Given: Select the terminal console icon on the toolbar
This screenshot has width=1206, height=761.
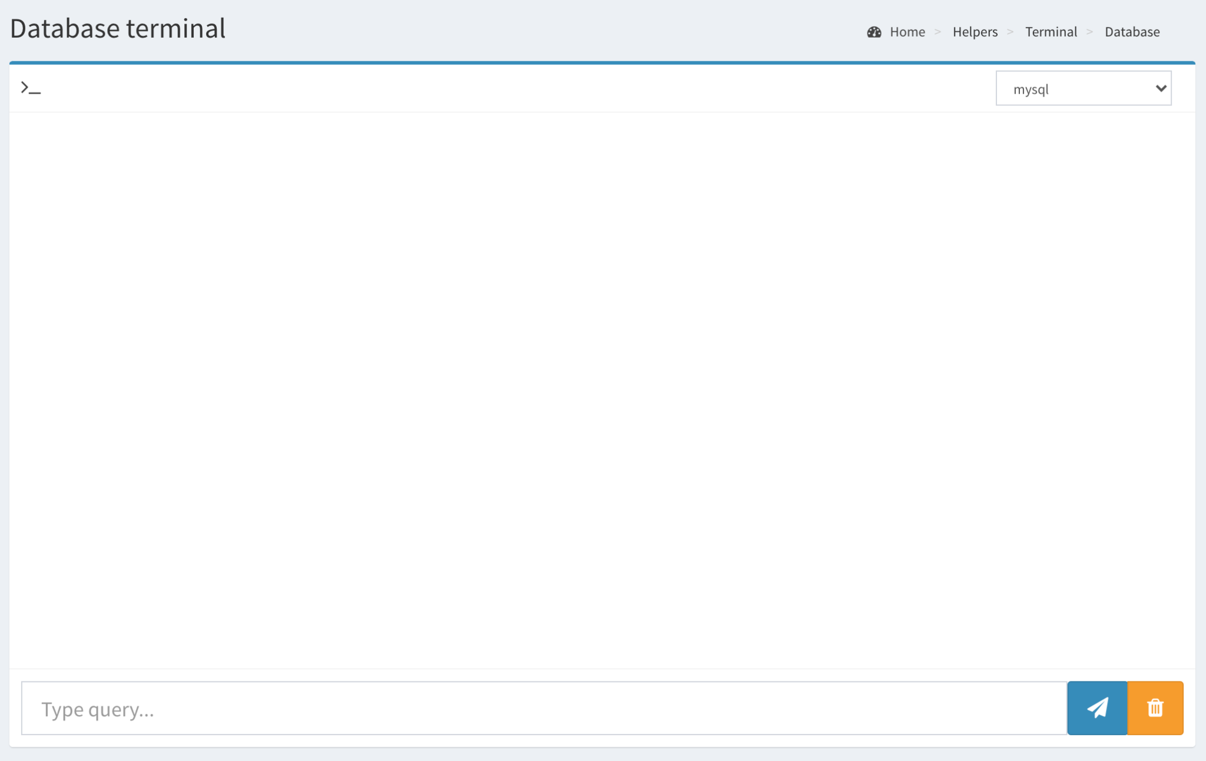Looking at the screenshot, I should pos(29,87).
